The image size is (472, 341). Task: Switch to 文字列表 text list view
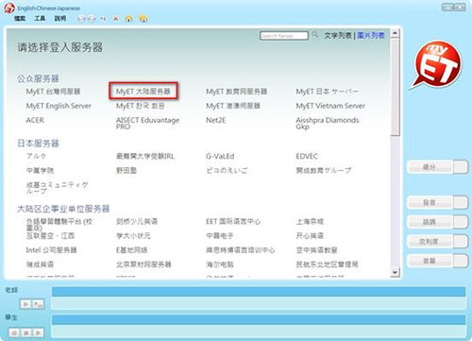338,36
